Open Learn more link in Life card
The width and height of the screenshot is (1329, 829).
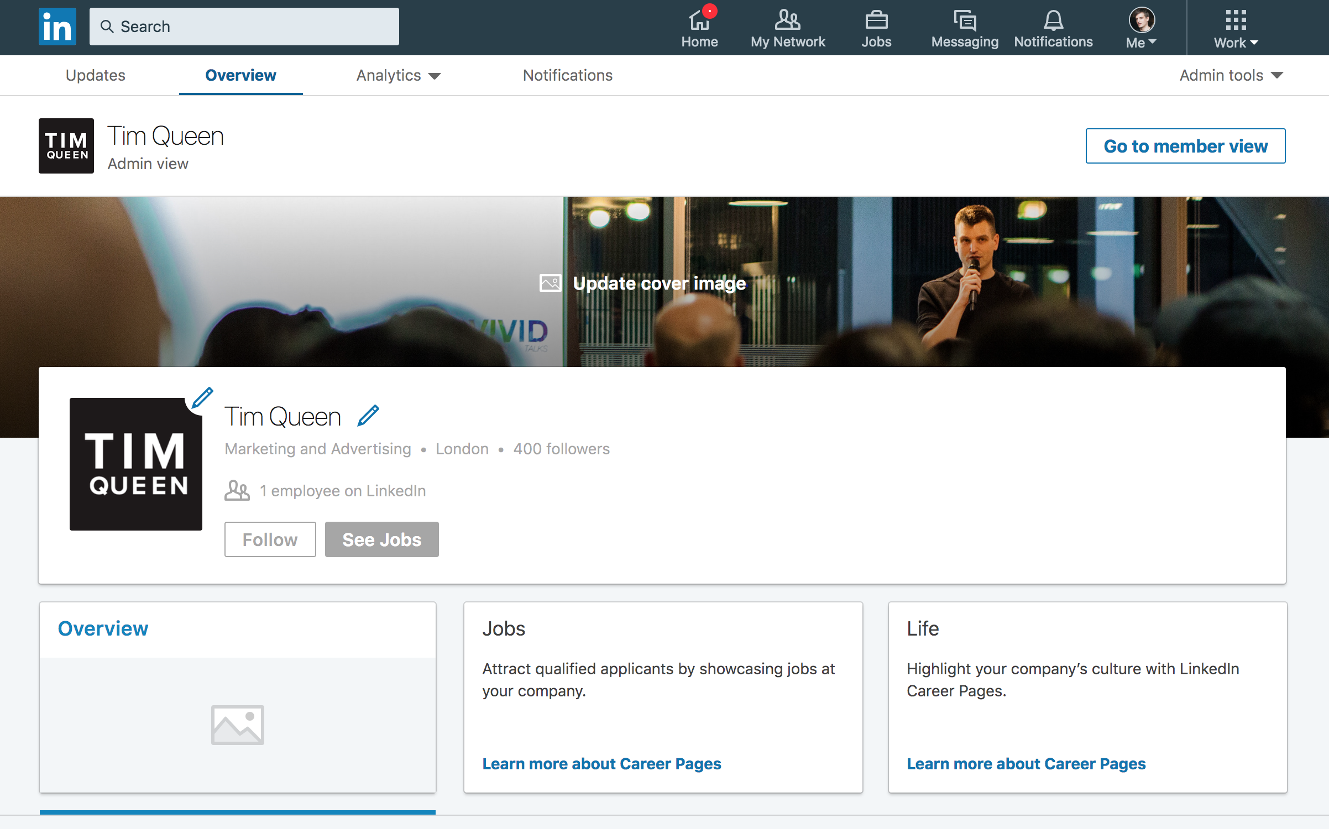1026,764
